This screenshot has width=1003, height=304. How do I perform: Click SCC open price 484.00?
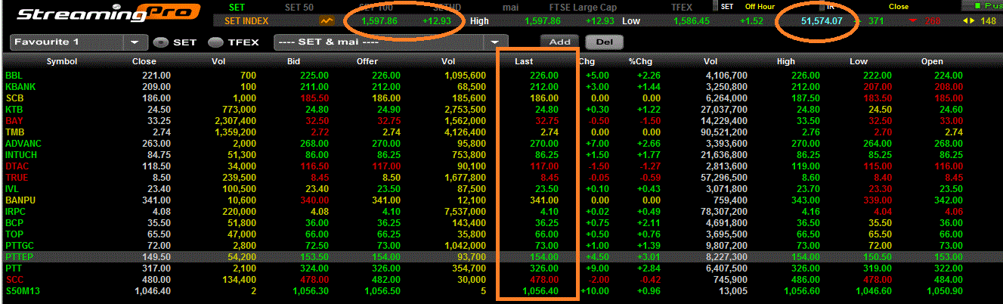(x=949, y=280)
